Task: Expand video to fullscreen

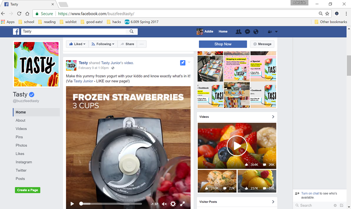Action: (182, 204)
